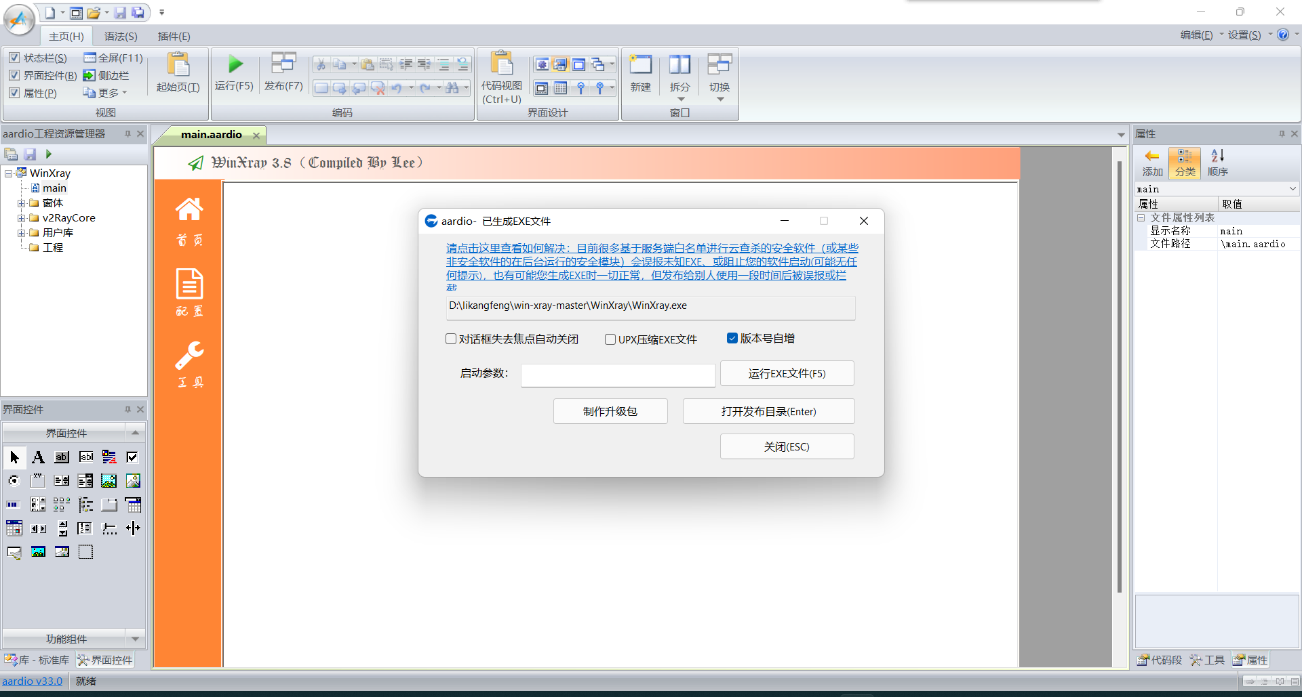Click the open folder icon in quick access bar
The height and width of the screenshot is (697, 1302).
94,12
